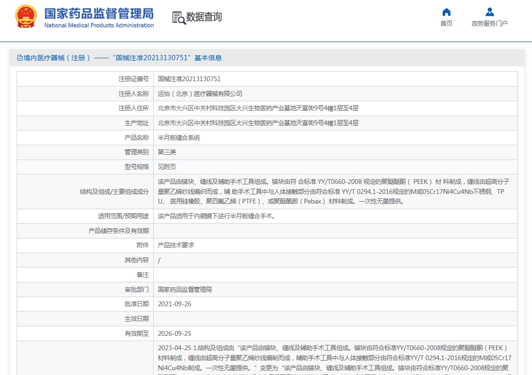Select expiry date 2026-09-25
Screen dimensions: 532x375
coord(175,333)
